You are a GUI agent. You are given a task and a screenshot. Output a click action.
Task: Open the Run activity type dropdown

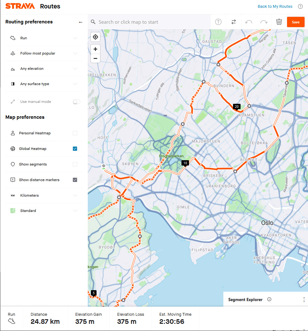pos(44,38)
